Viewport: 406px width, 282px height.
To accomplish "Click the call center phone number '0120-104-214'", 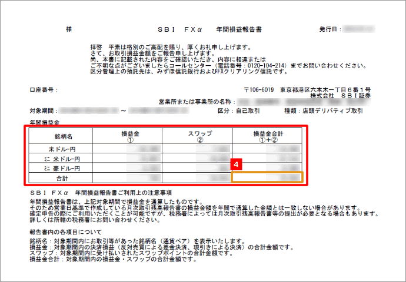I will click(x=267, y=66).
